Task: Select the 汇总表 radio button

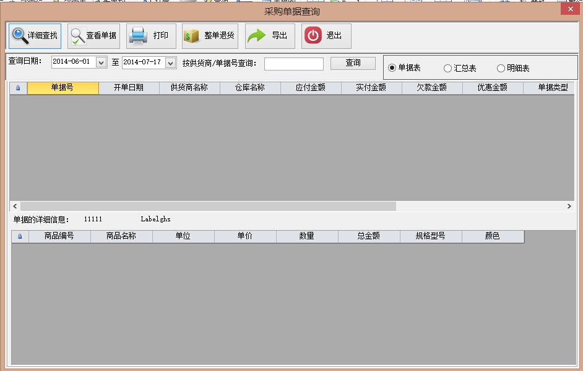Action: (x=447, y=68)
